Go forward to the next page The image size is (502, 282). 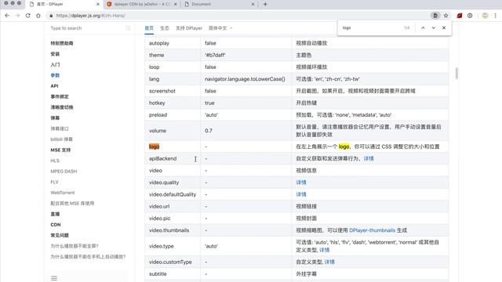17,16
